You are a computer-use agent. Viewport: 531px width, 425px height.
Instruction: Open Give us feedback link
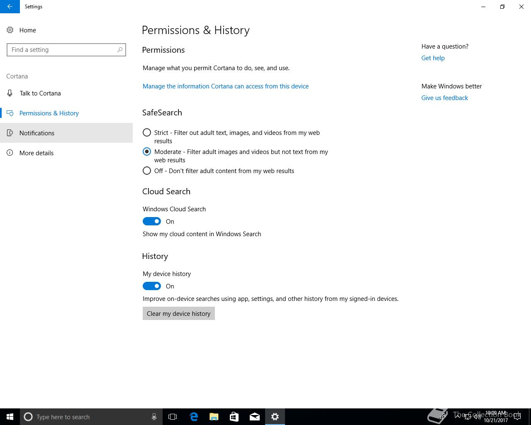[x=445, y=98]
